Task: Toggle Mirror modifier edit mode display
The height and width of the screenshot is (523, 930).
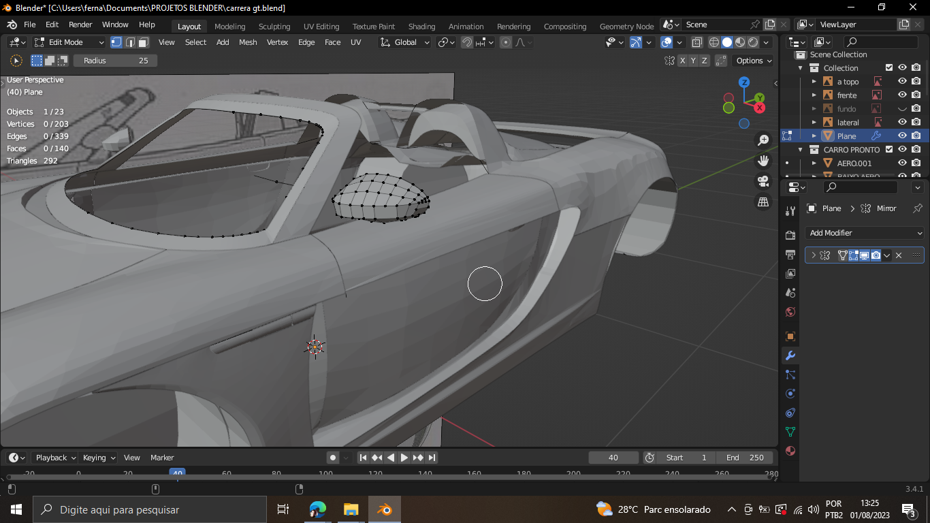Action: 853,255
